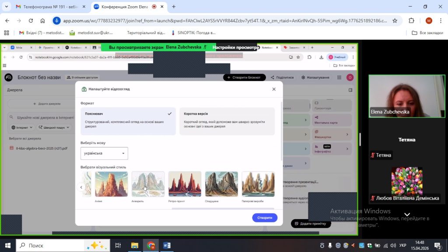Close the Налаштуйте відеоогляд dialog
This screenshot has height=252, width=448.
pyautogui.click(x=274, y=89)
